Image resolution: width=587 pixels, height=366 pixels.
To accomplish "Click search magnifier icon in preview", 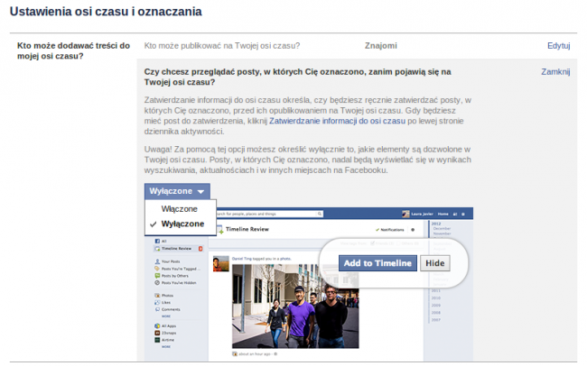I will coord(320,214).
